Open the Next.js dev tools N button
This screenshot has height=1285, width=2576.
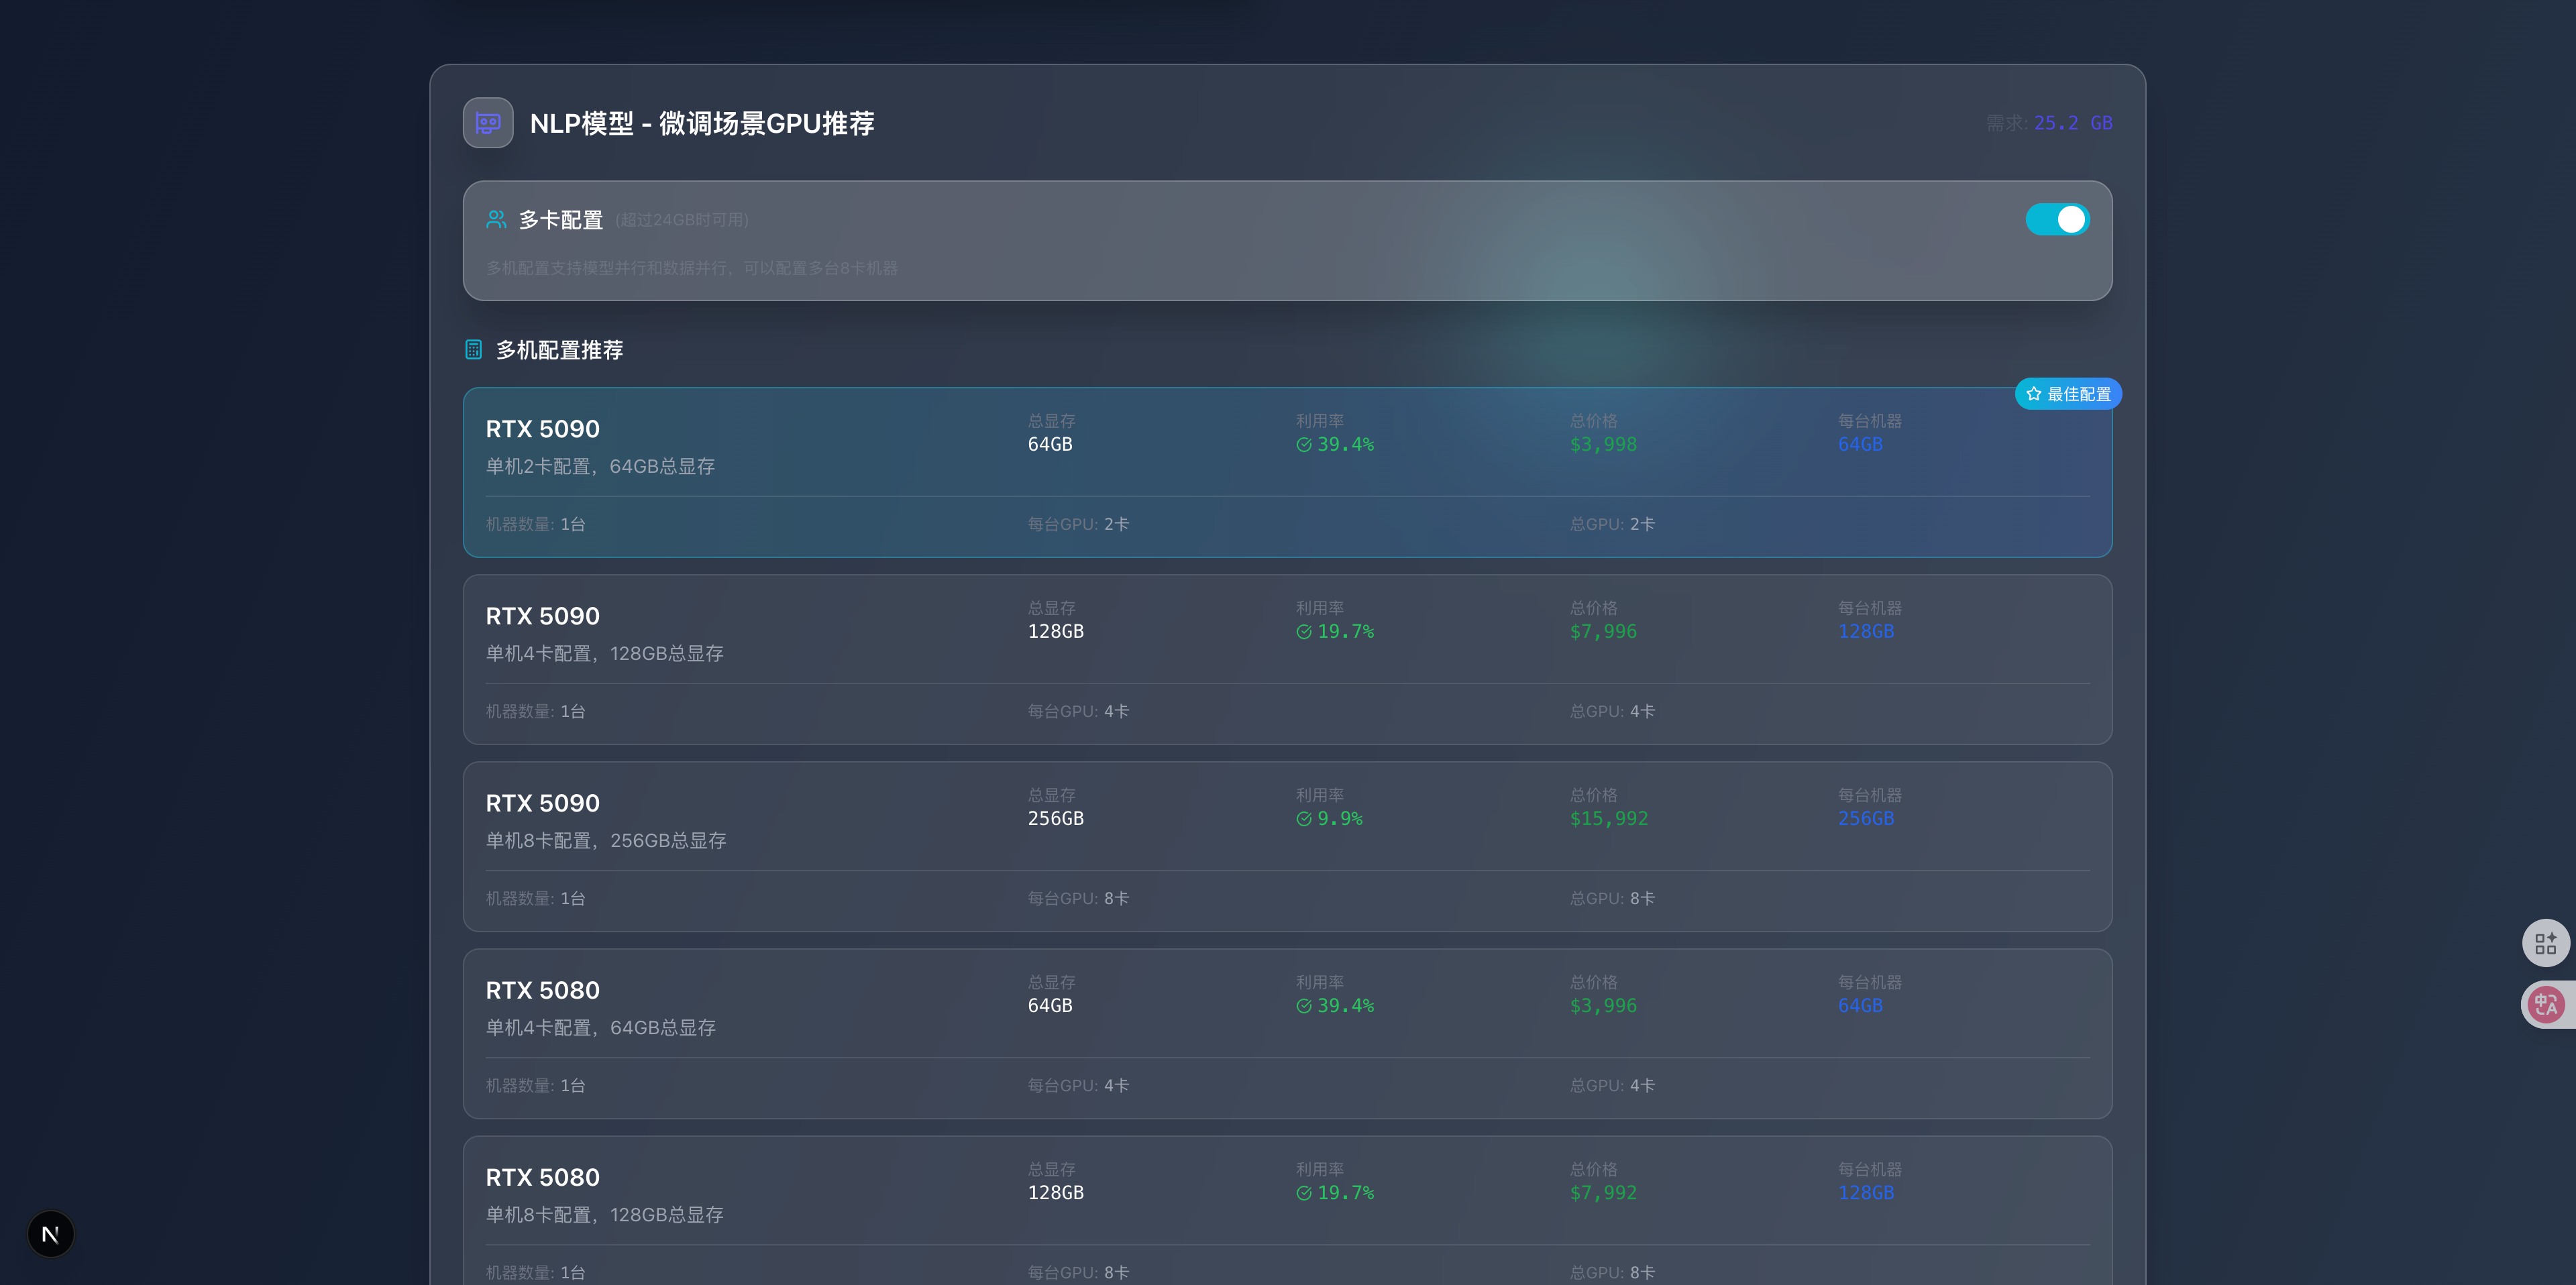[50, 1234]
